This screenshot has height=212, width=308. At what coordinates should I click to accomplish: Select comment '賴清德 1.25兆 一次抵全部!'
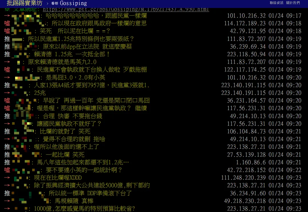click(72, 54)
